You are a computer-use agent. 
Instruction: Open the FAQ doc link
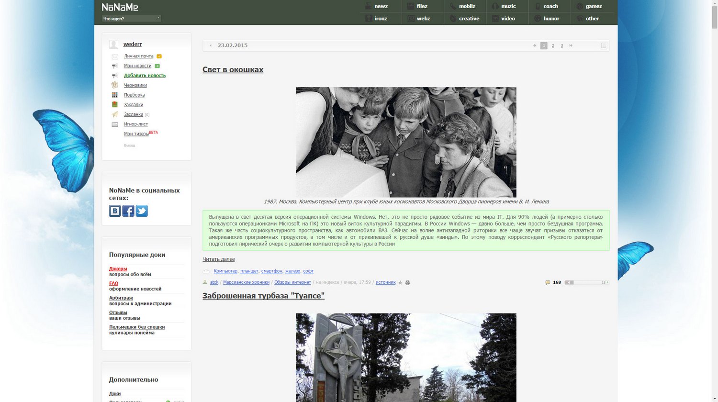[113, 283]
